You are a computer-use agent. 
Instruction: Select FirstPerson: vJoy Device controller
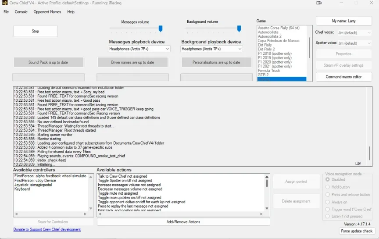(x=35, y=181)
